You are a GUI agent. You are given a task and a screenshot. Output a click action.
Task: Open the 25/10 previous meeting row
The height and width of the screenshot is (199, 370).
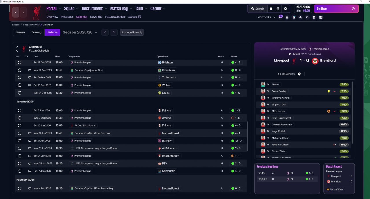[x=287, y=173]
